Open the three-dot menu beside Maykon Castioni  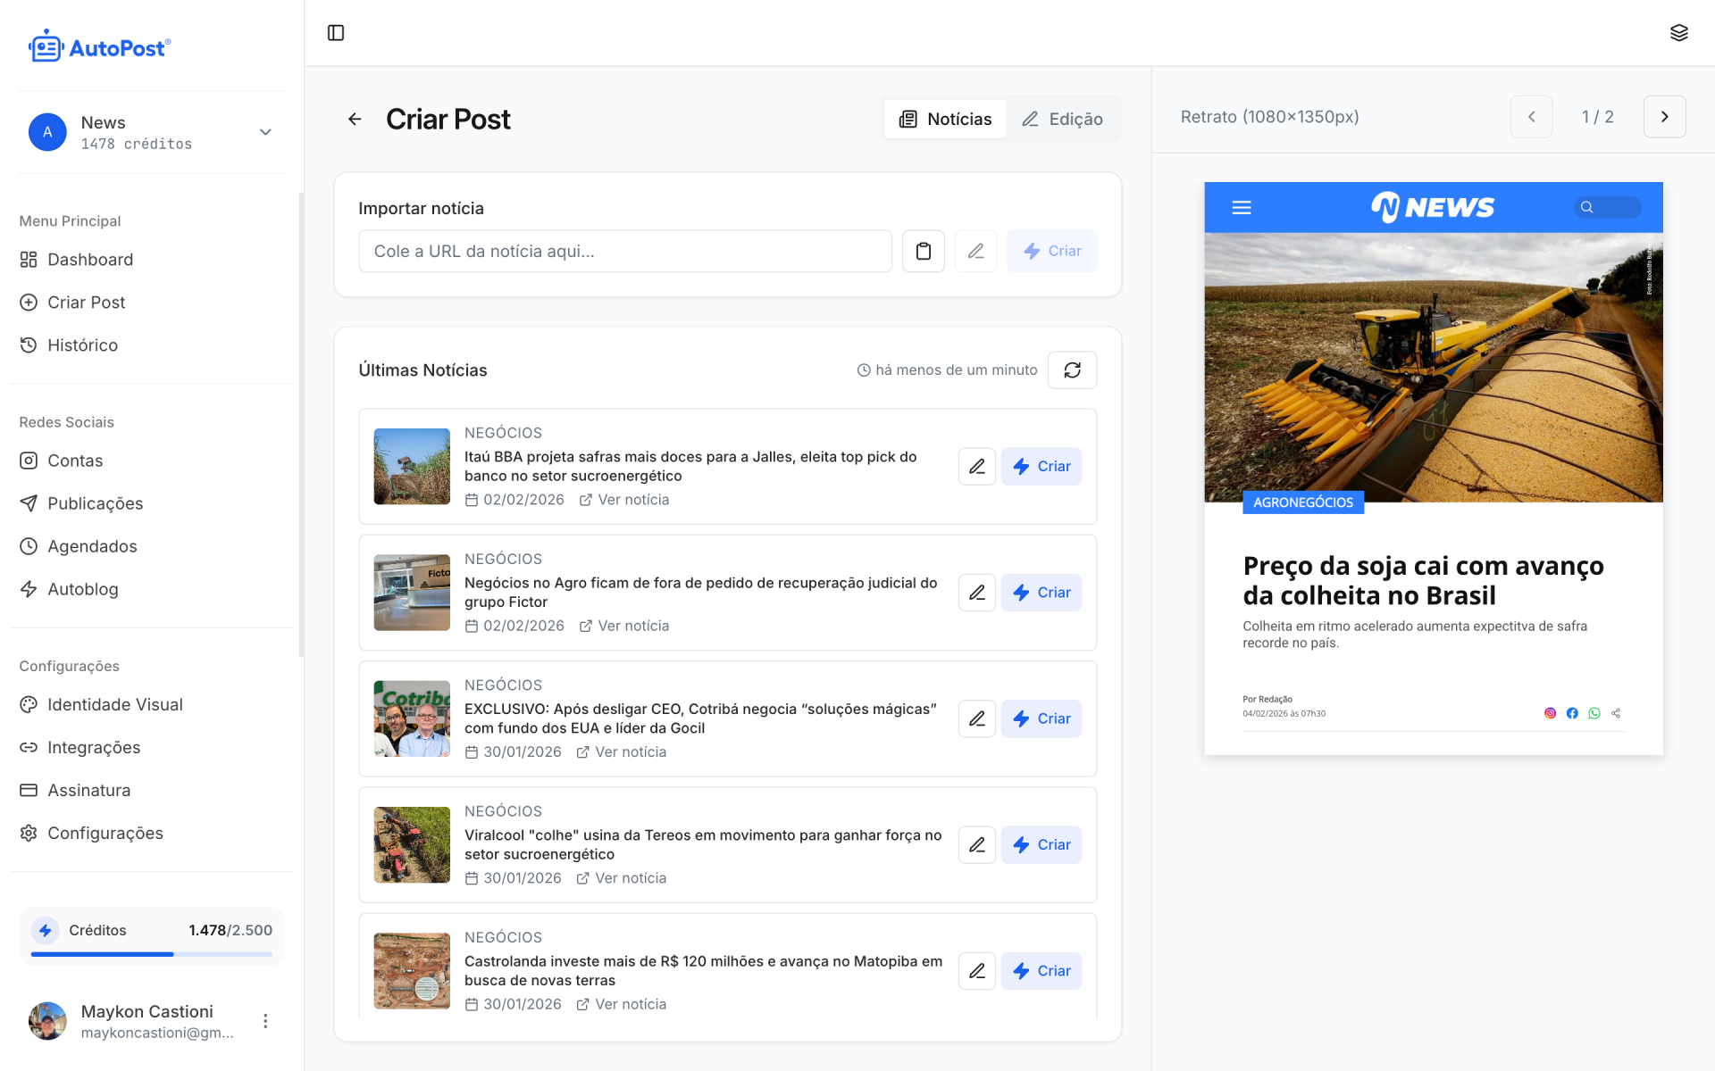click(x=264, y=1020)
